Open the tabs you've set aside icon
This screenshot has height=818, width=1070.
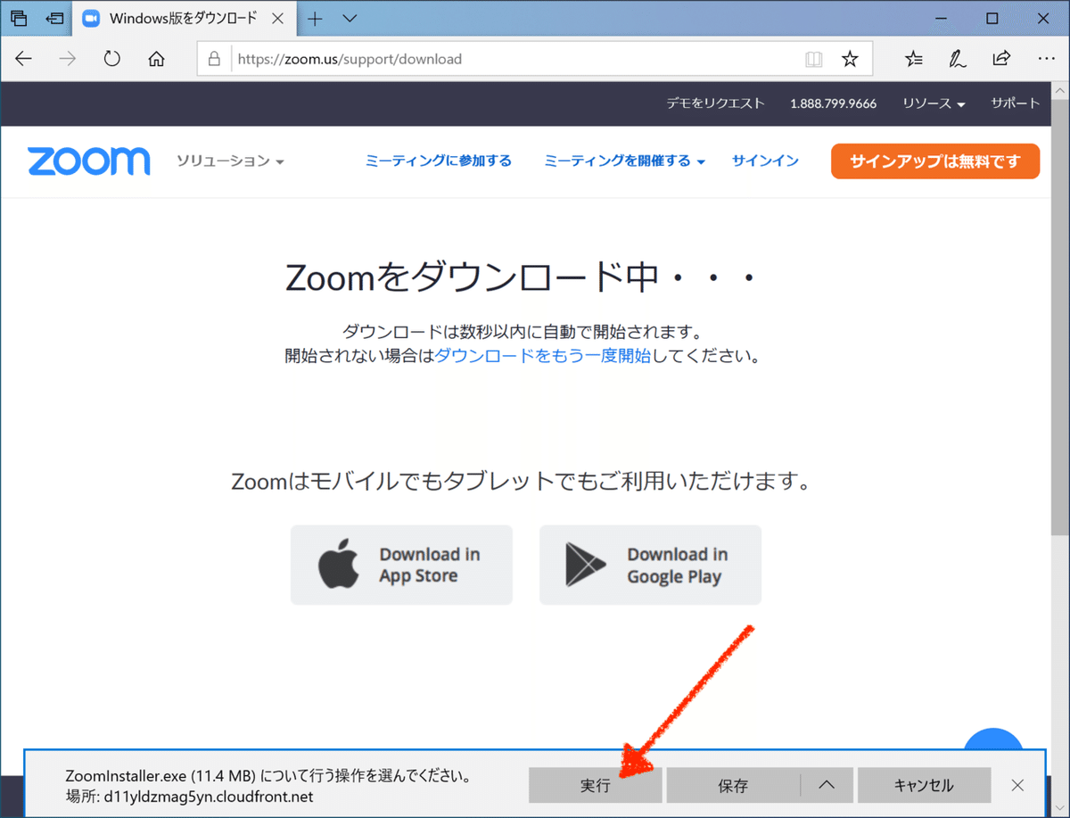(20, 18)
